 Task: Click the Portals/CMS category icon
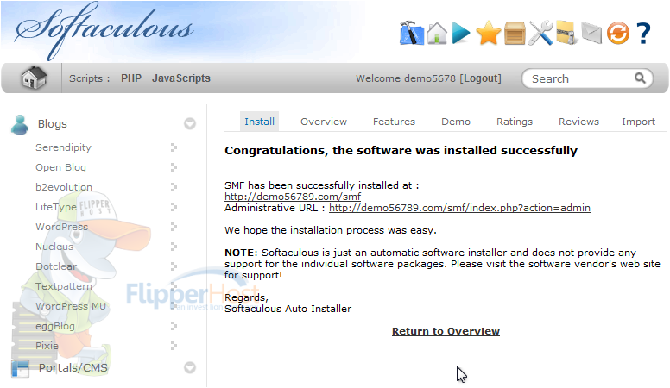point(20,368)
